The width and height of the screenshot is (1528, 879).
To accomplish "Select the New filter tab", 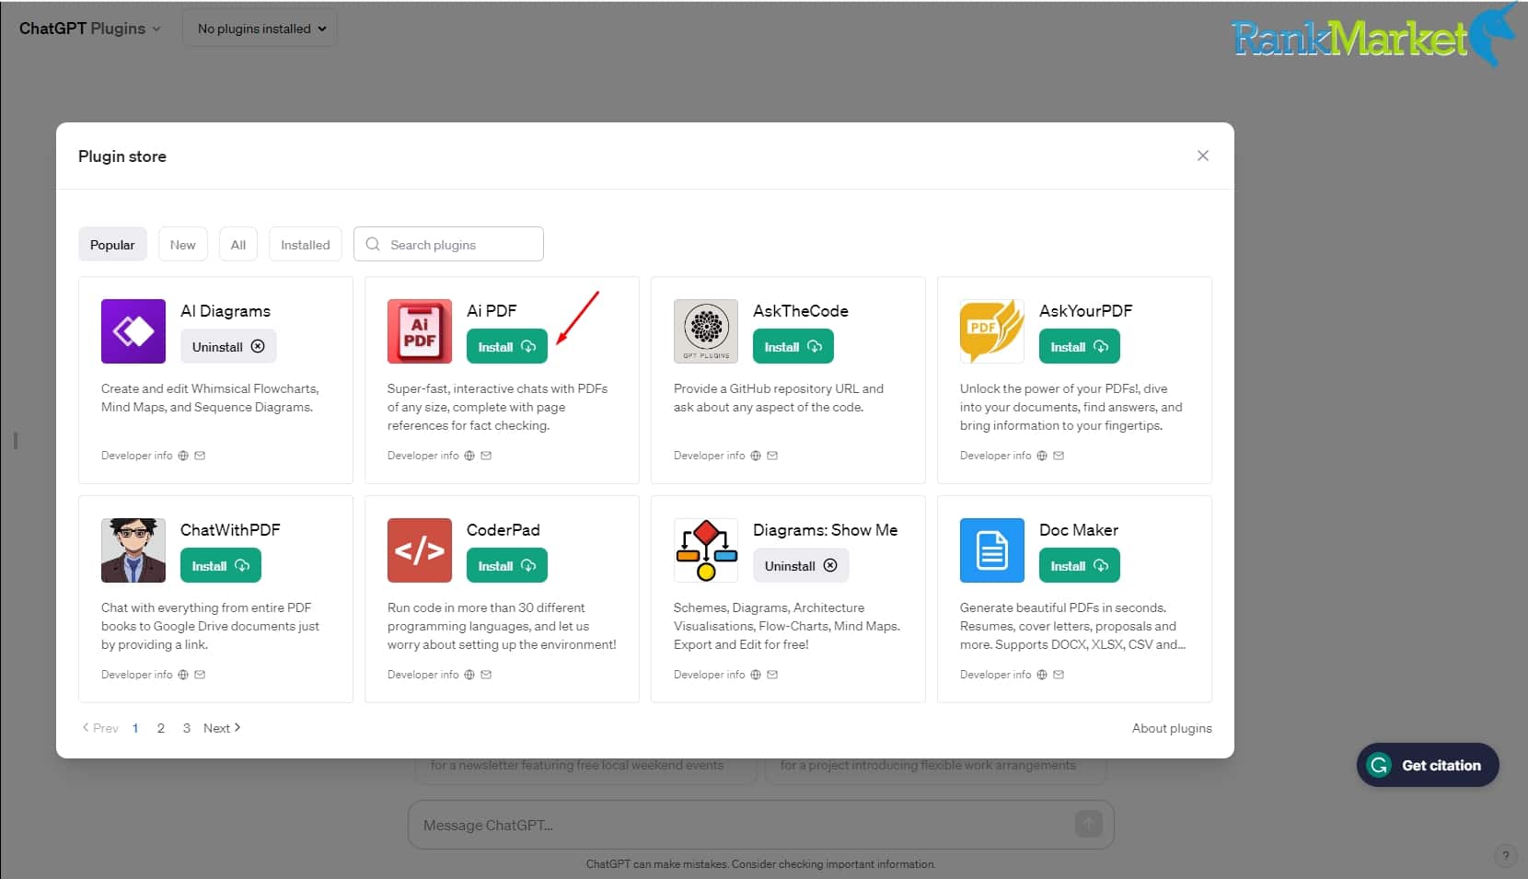I will click(182, 244).
